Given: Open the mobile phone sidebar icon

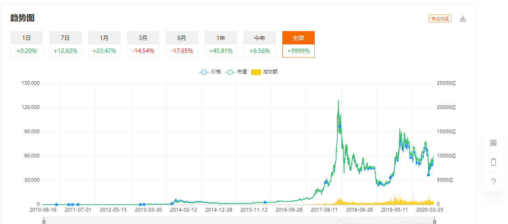Looking at the screenshot, I should point(493,162).
